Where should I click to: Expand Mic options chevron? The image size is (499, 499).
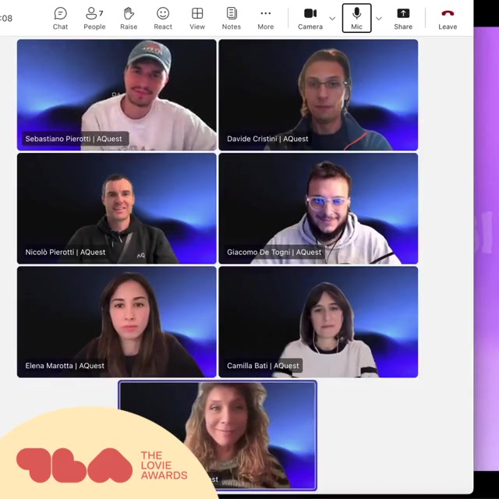pos(379,19)
